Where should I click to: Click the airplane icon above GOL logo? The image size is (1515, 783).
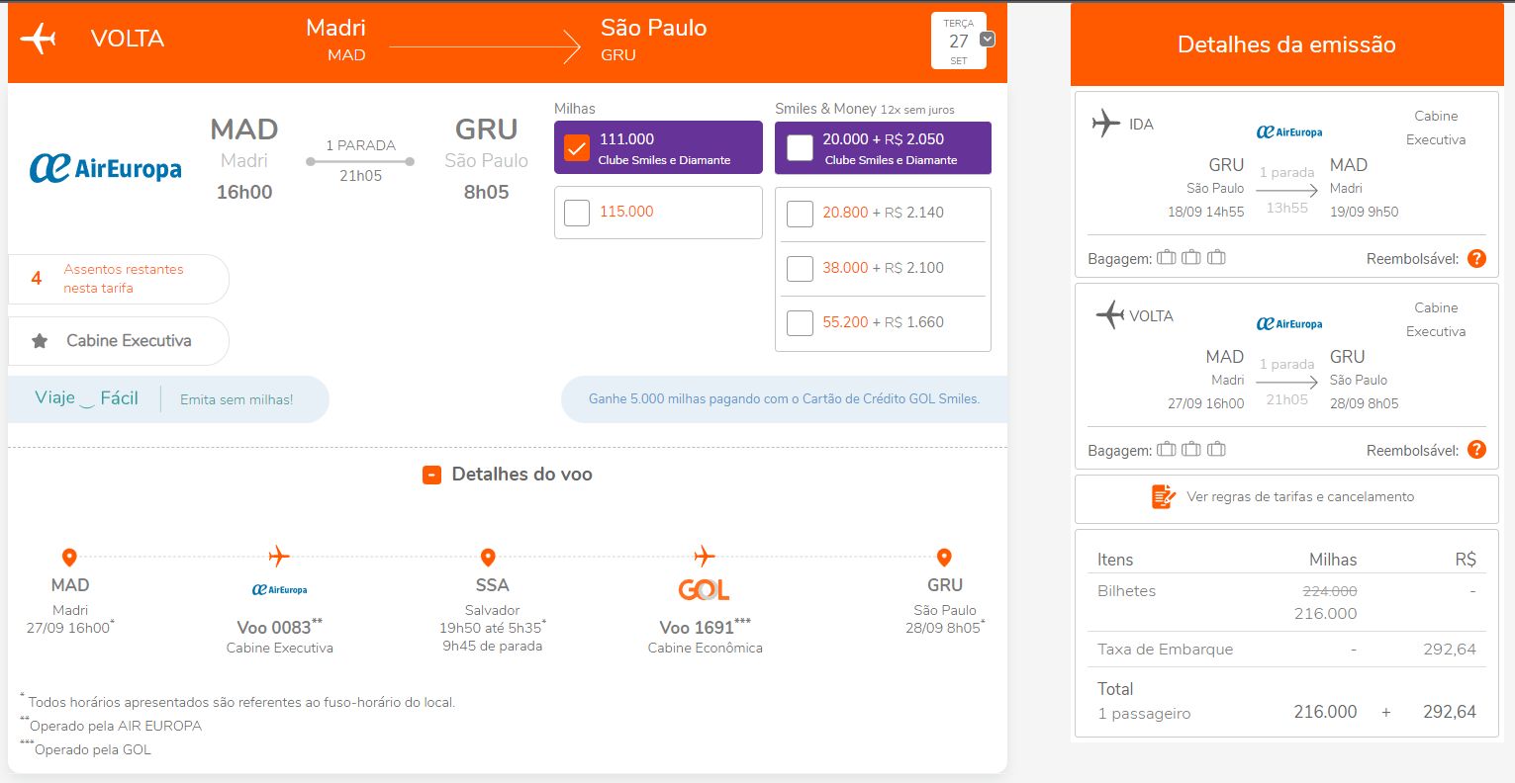pyautogui.click(x=704, y=556)
